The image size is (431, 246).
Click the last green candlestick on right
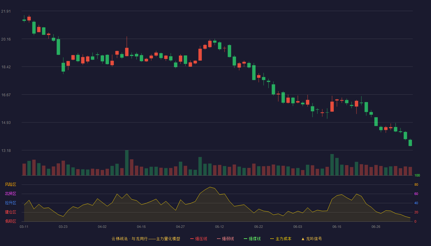pos(410,143)
